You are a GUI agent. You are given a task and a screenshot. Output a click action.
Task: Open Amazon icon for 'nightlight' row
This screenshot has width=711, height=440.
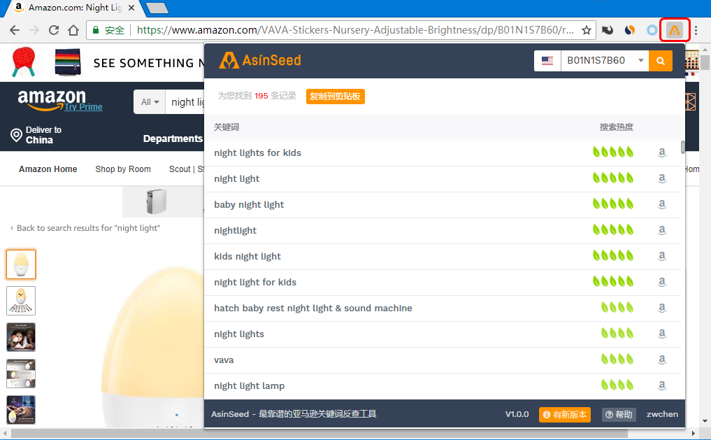[x=661, y=230]
